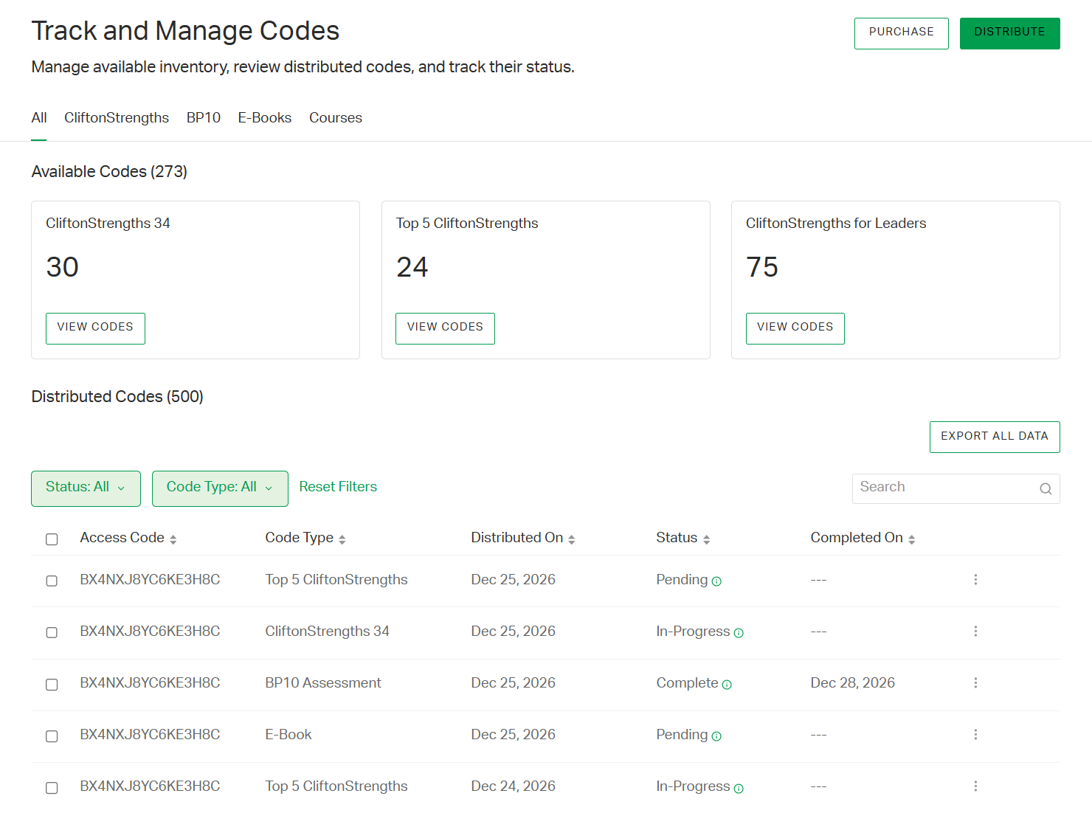The width and height of the screenshot is (1092, 813).
Task: Click the Distributed Codes (500) heading
Action: 117,397
